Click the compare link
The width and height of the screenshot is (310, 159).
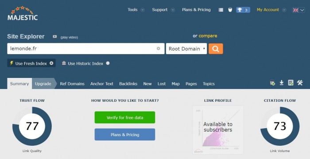(208, 36)
